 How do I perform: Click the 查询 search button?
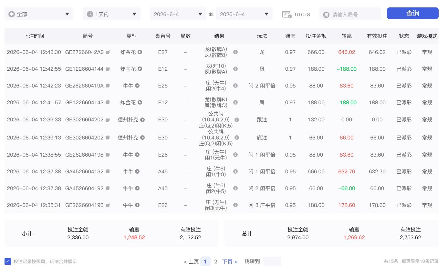pos(412,13)
